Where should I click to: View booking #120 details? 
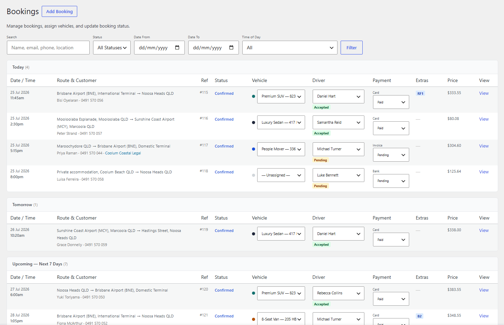[484, 290]
